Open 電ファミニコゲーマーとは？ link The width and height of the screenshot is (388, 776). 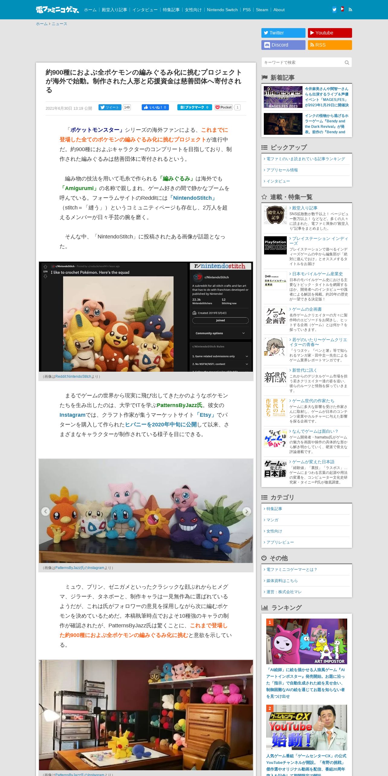tap(292, 570)
